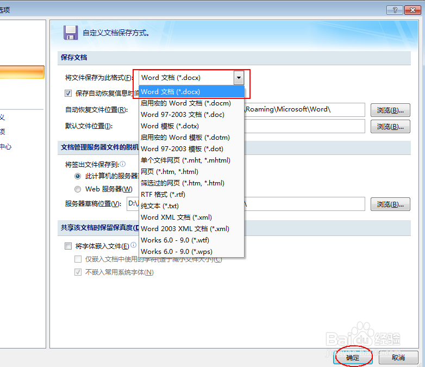Click the info icon beside 将字体嵌入文件

[133, 245]
